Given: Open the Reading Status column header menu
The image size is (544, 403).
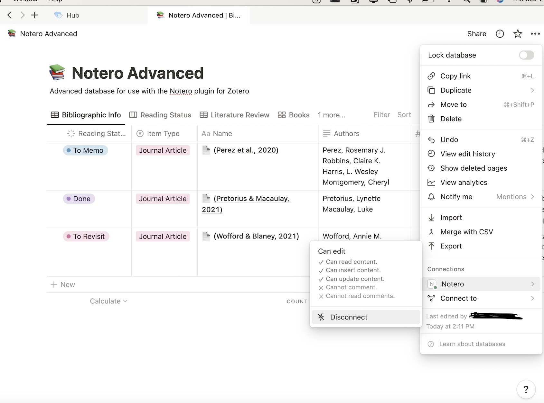Looking at the screenshot, I should (97, 134).
